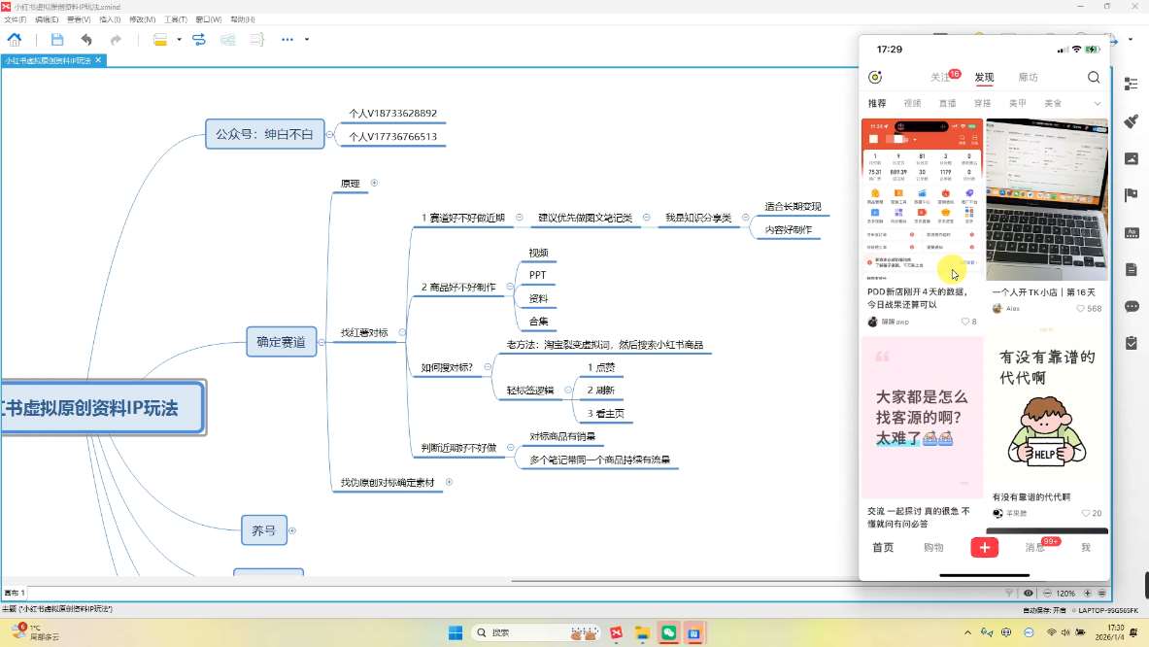This screenshot has width=1149, height=647.
Task: Save the mind map file
Action: coord(56,40)
